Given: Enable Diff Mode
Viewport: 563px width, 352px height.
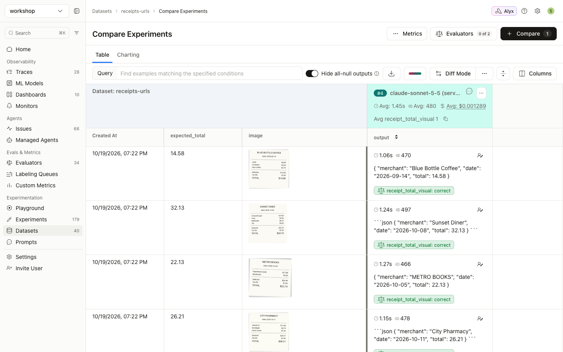Looking at the screenshot, I should click(x=453, y=74).
